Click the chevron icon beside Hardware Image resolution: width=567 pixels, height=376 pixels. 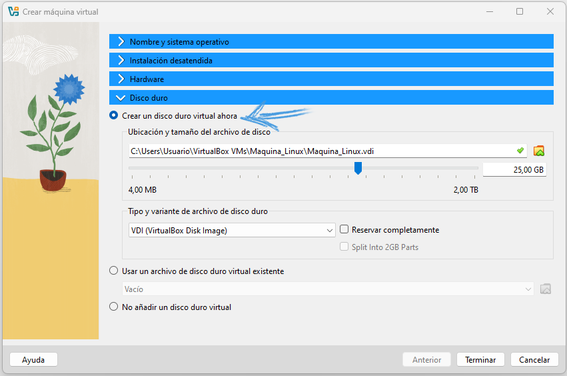point(121,79)
